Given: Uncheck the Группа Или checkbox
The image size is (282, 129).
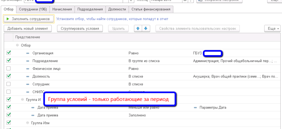Looking at the screenshot, I should pos(8,123).
